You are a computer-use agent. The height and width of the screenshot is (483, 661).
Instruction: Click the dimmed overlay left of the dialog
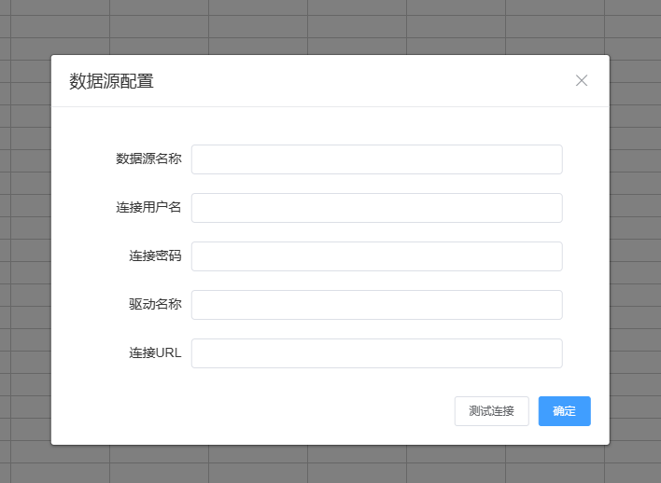pyautogui.click(x=24, y=250)
